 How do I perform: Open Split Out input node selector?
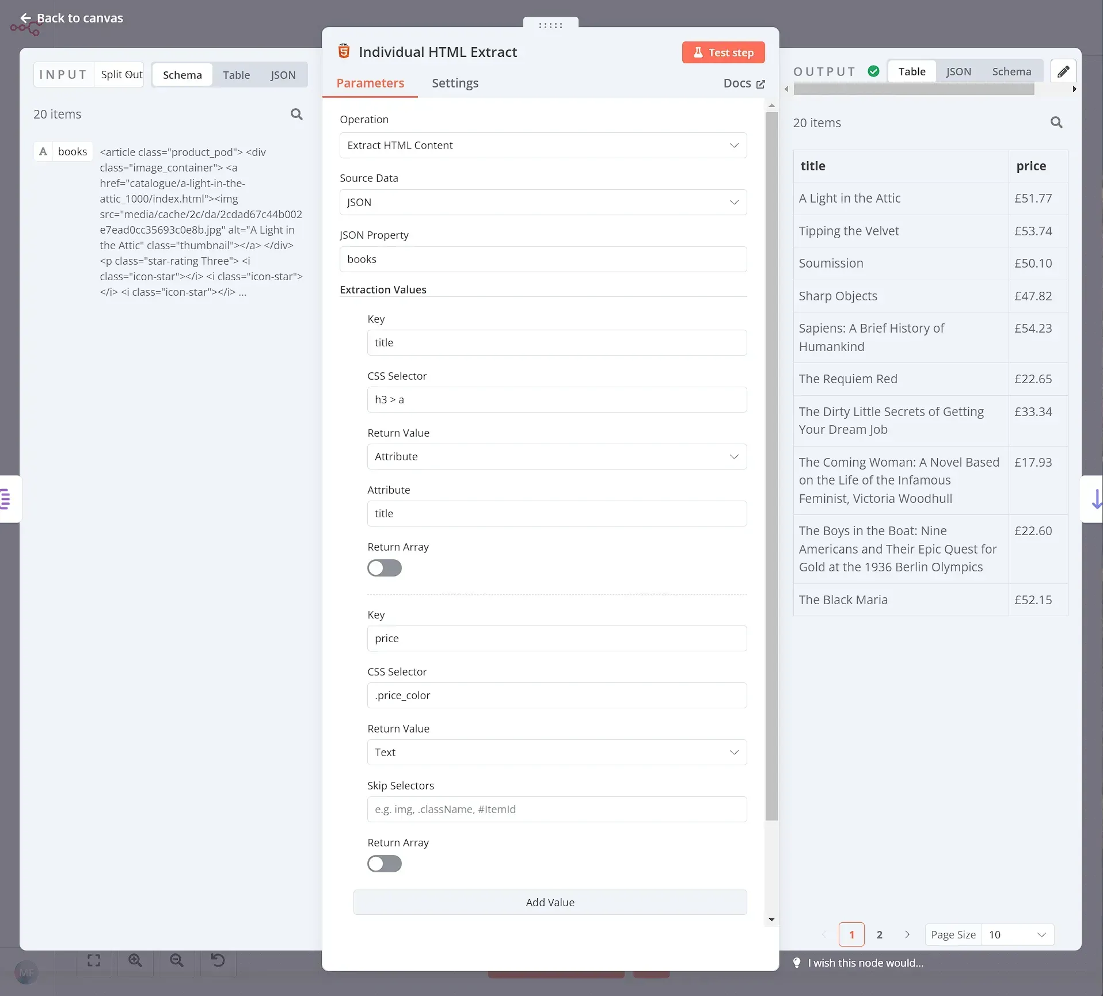(119, 75)
